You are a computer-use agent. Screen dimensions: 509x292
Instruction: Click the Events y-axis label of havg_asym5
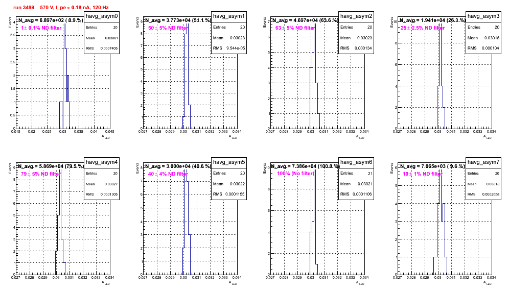(x=137, y=168)
